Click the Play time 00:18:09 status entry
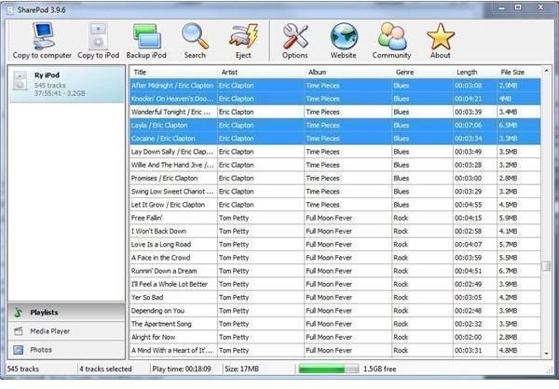Screen dimensions: 559x389 click(182, 369)
